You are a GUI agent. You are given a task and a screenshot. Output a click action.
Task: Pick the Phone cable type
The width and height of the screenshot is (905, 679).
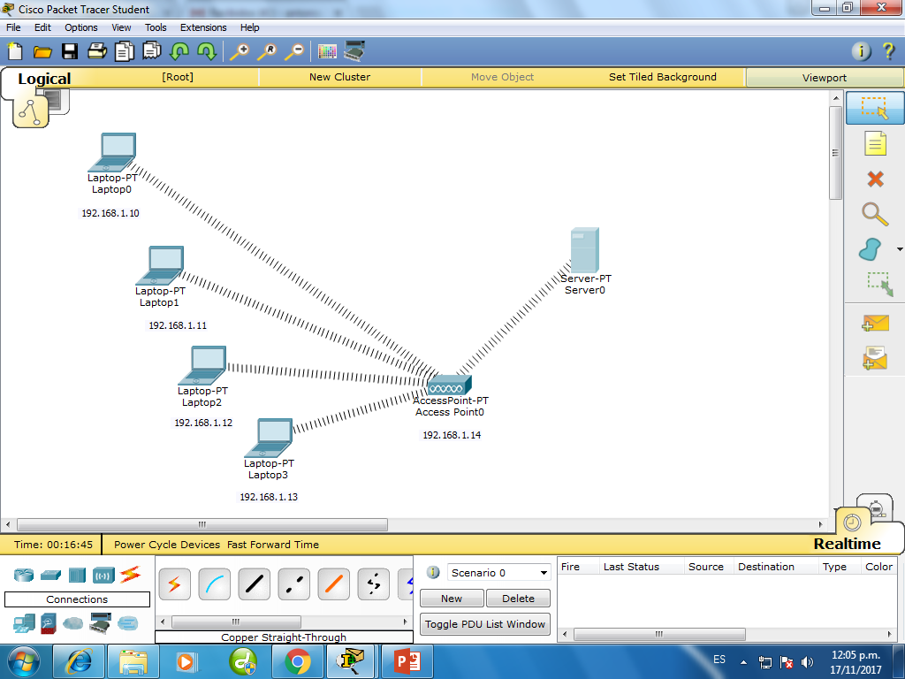374,584
